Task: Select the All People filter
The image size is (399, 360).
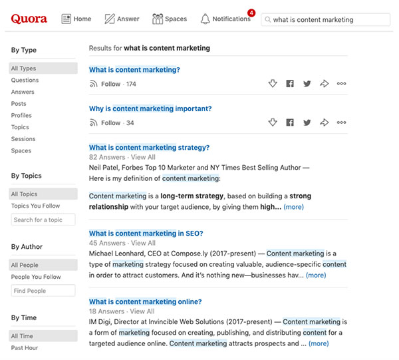Action: coord(43,265)
